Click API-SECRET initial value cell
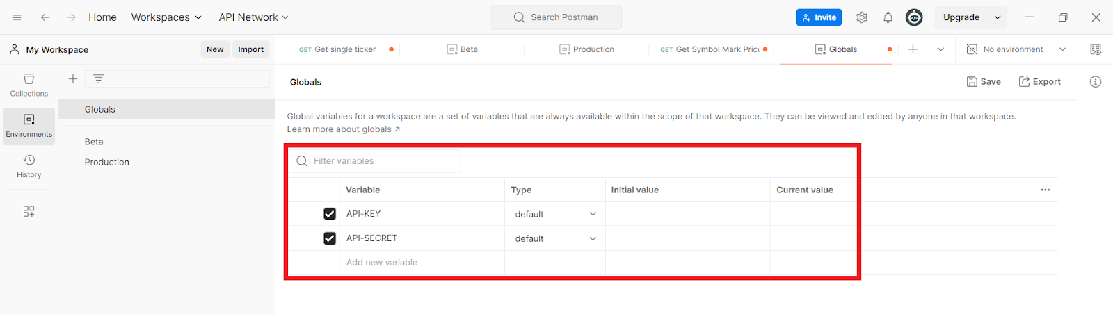The height and width of the screenshot is (314, 1113). pyautogui.click(x=687, y=238)
